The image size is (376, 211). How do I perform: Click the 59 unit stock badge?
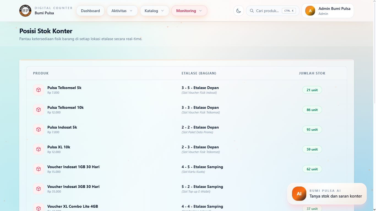tap(312, 149)
